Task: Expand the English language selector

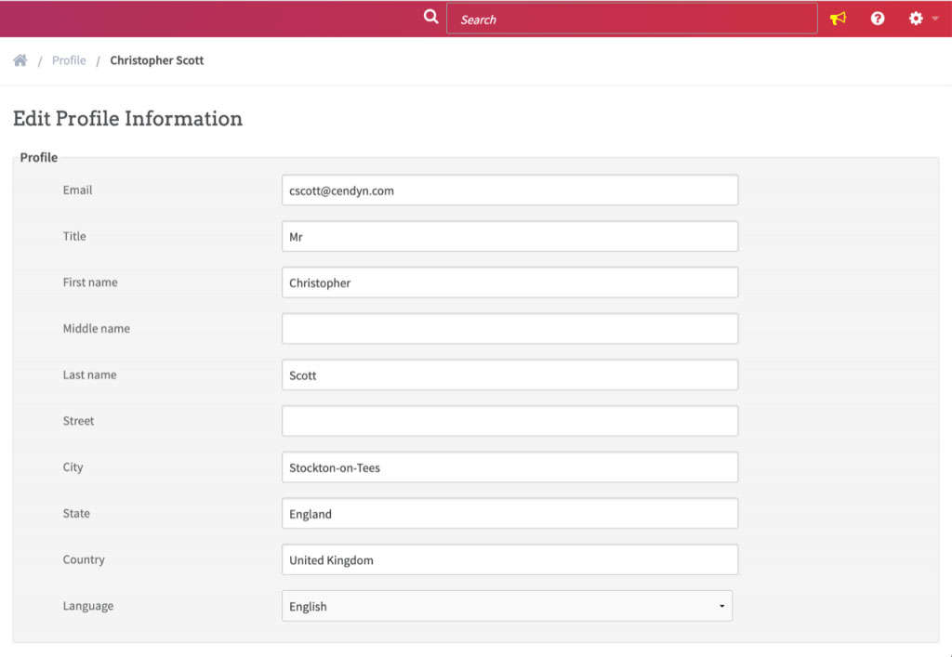Action: [x=721, y=606]
